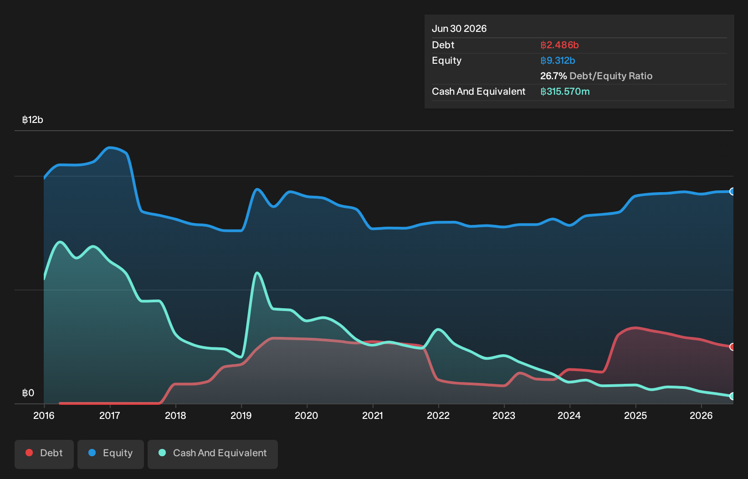Select the 2018 x-axis label
The width and height of the screenshot is (748, 479).
175,415
